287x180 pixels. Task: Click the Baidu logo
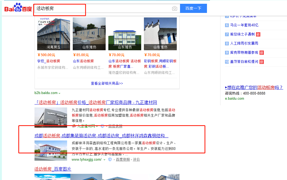point(18,8)
